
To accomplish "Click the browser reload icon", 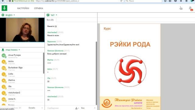I will click(x=121, y=1).
